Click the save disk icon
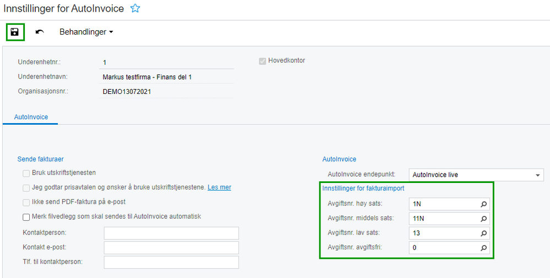The width and height of the screenshot is (550, 278). point(15,32)
